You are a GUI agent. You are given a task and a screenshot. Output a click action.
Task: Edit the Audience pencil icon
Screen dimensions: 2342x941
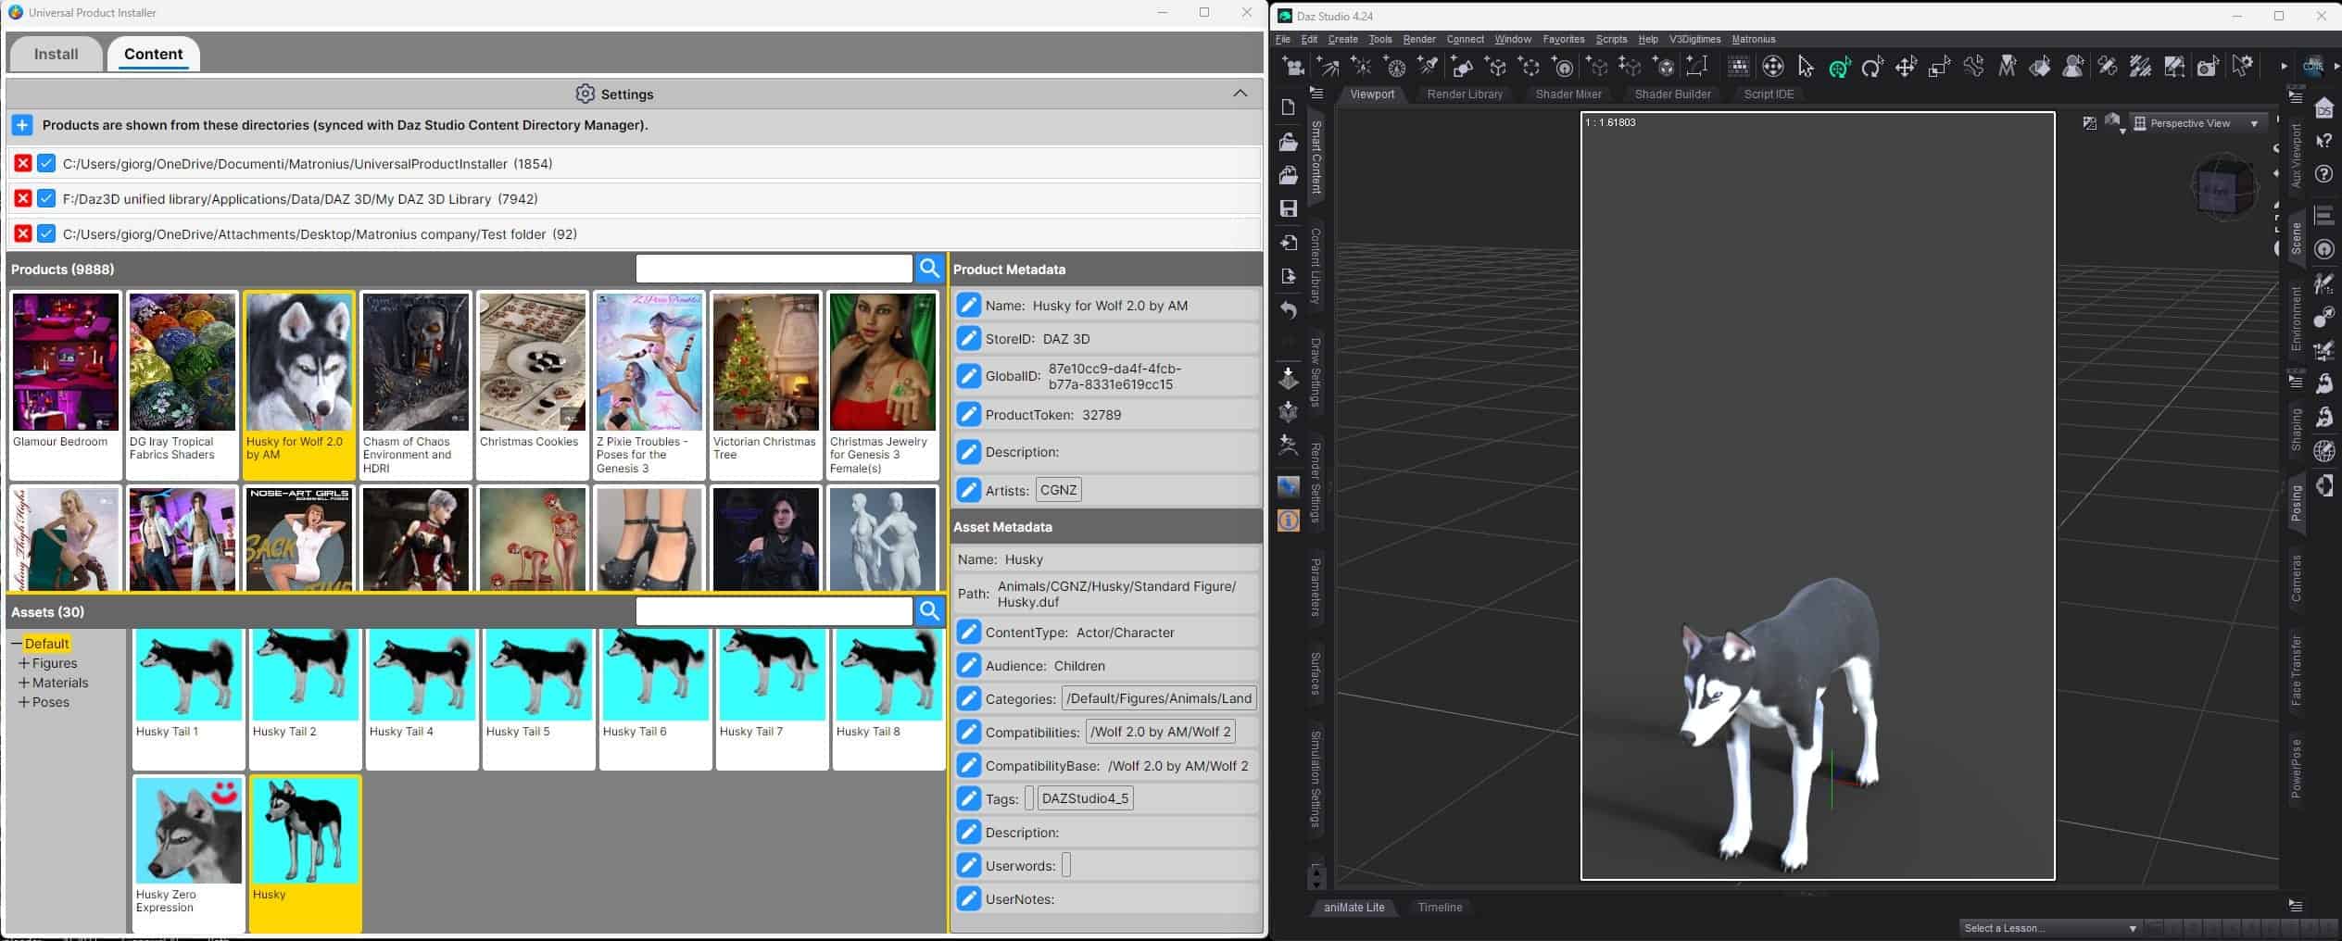[968, 666]
